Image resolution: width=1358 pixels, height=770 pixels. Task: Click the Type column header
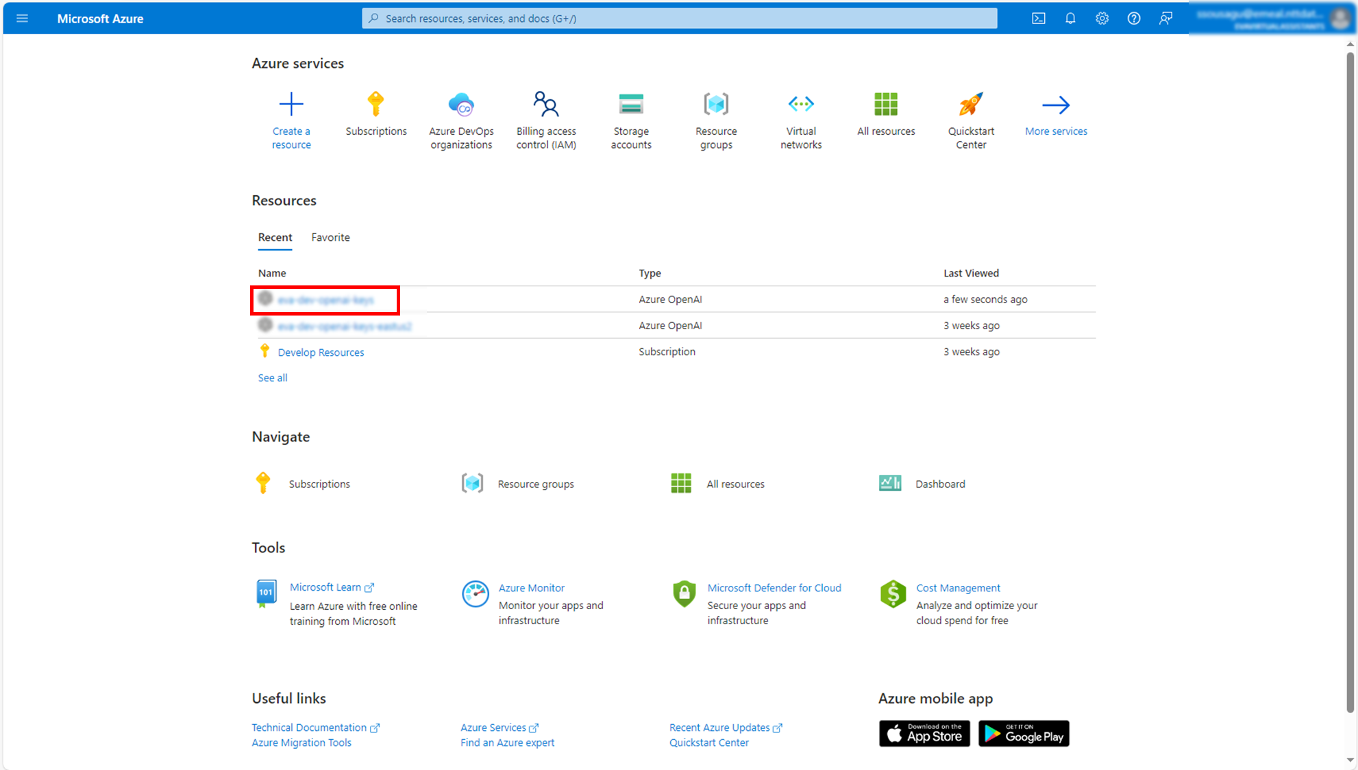pos(650,273)
